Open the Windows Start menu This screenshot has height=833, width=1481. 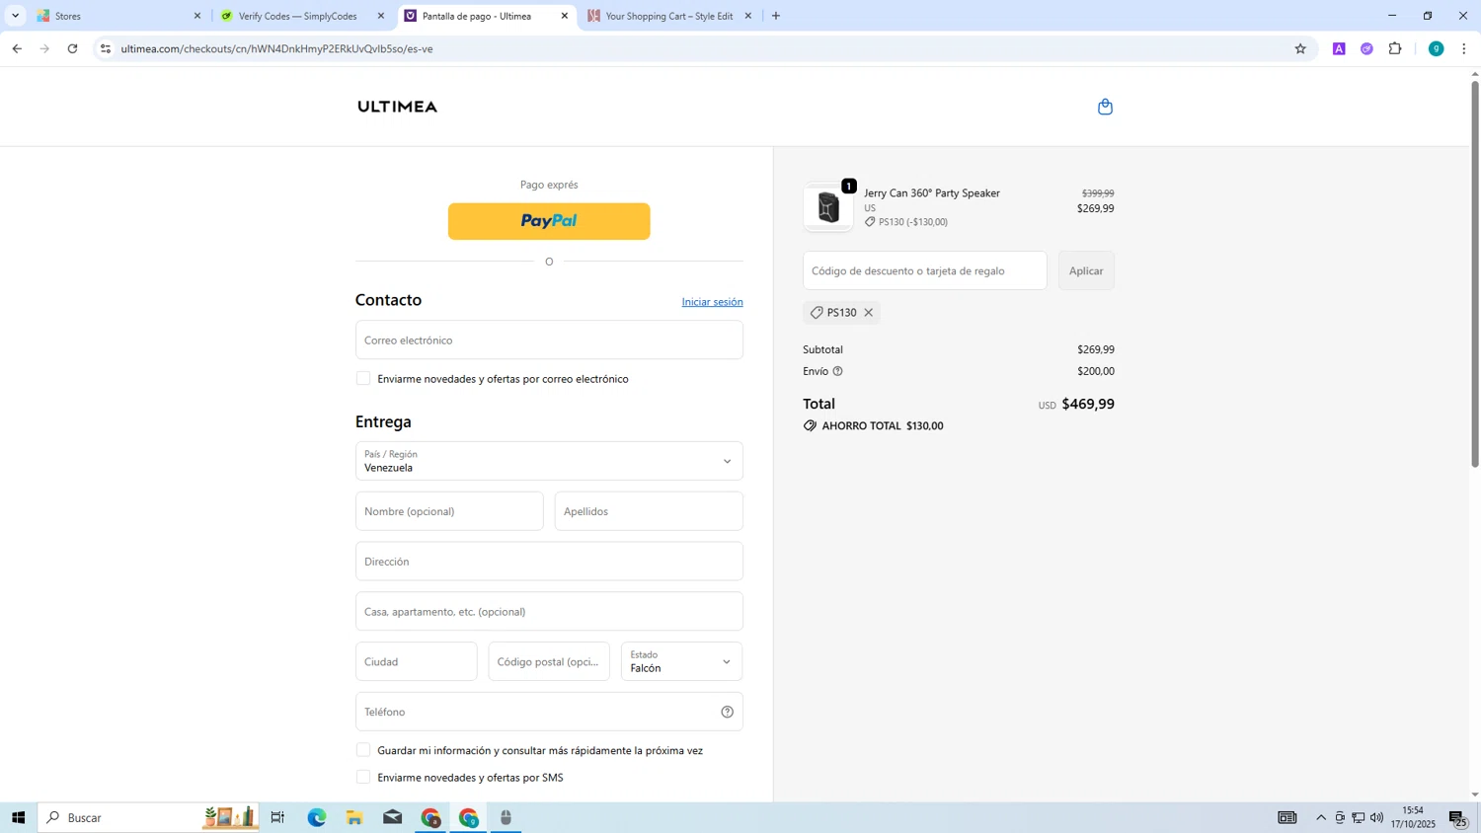point(18,817)
